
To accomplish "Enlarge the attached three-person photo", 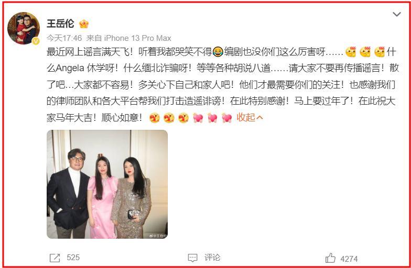I will point(107,184).
